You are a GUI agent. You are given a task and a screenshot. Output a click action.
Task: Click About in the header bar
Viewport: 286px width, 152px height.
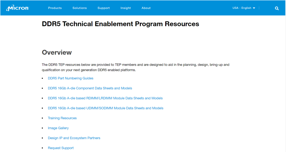coord(146,8)
